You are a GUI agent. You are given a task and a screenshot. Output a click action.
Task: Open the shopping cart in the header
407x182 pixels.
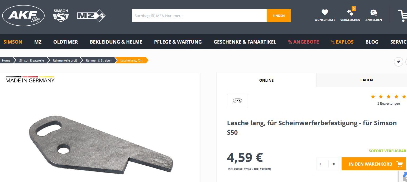pyautogui.click(x=403, y=16)
